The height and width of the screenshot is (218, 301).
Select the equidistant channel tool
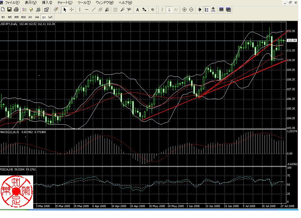point(100,10)
